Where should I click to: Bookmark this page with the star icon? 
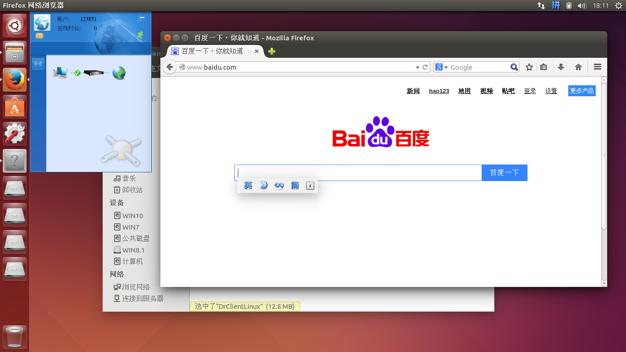pyautogui.click(x=529, y=67)
